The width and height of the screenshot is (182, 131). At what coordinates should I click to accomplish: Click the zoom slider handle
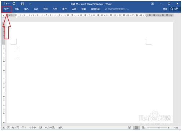click(159, 128)
